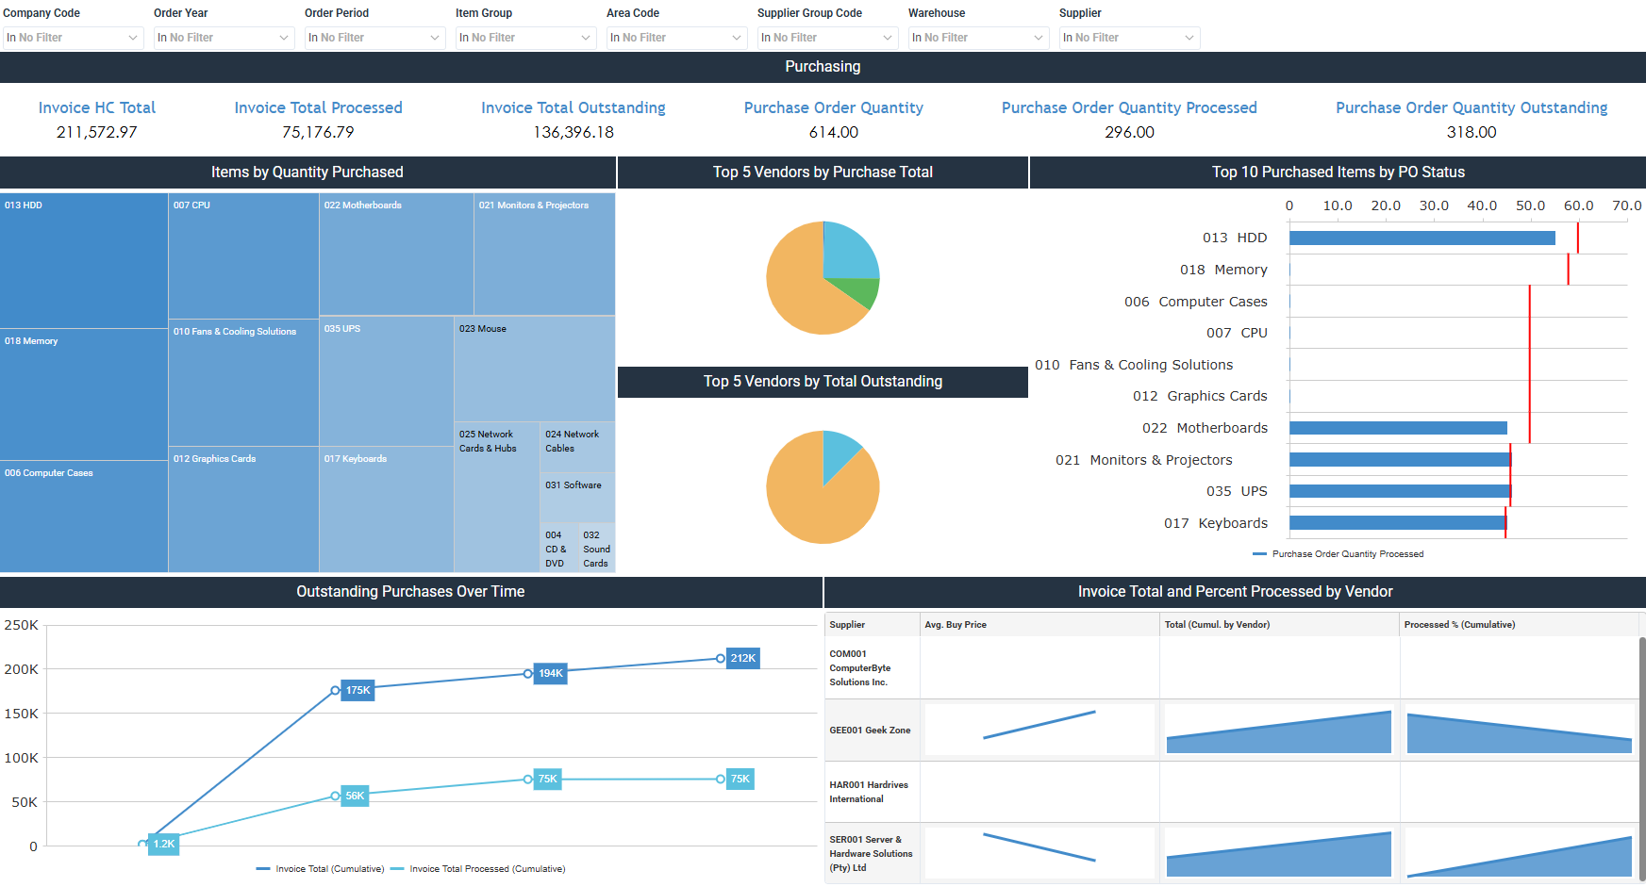
Task: Select the 032 Sound Cards treemap tile
Action: point(597,548)
